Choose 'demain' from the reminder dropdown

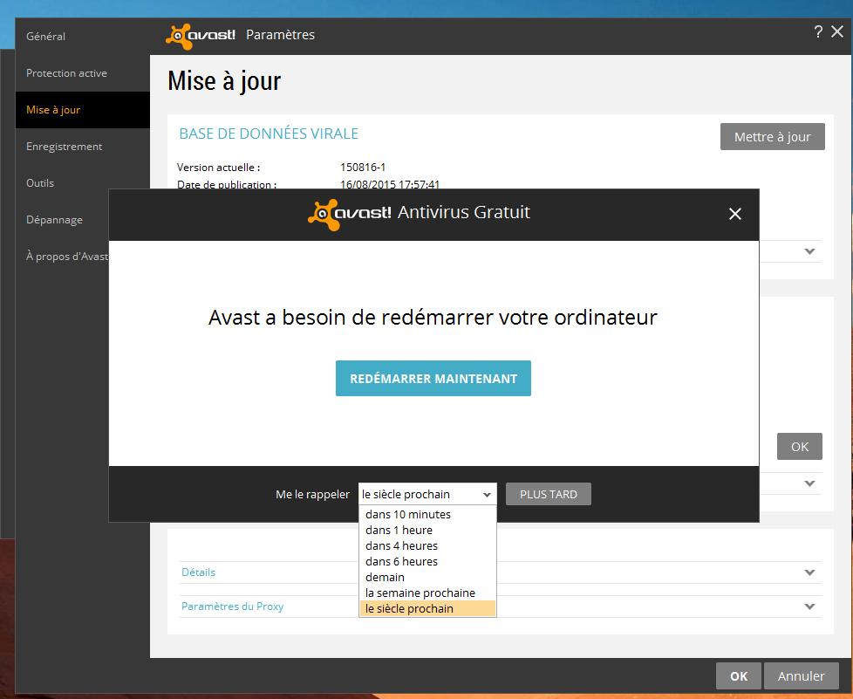[x=427, y=578]
